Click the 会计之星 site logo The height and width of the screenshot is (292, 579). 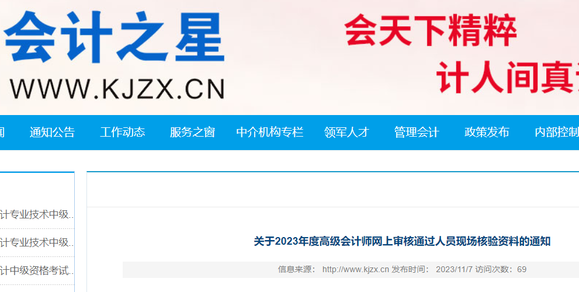[115, 37]
